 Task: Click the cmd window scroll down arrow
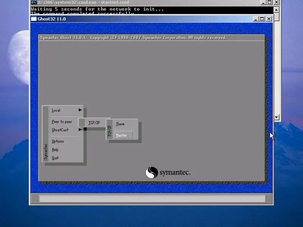pos(276,117)
